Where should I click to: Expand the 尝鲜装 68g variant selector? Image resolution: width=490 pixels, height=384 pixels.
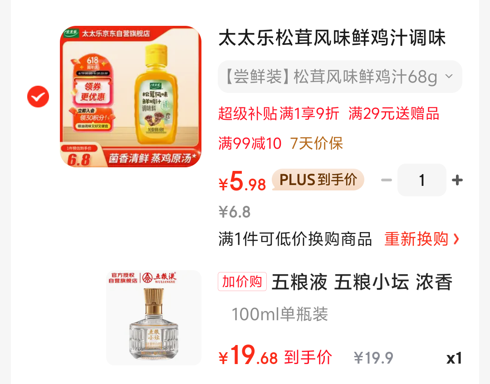(x=340, y=77)
